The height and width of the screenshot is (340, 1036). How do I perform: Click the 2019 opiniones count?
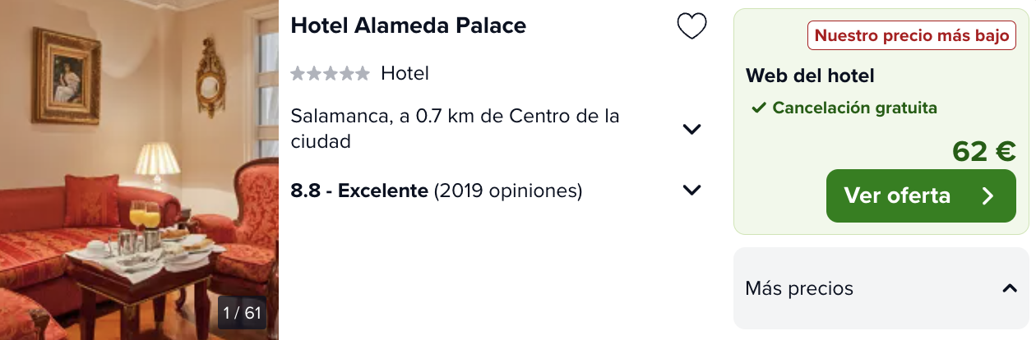(508, 191)
